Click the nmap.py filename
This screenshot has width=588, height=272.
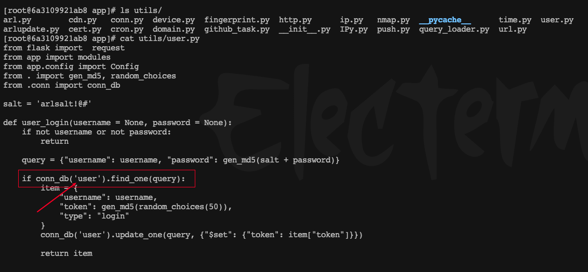pos(393,20)
